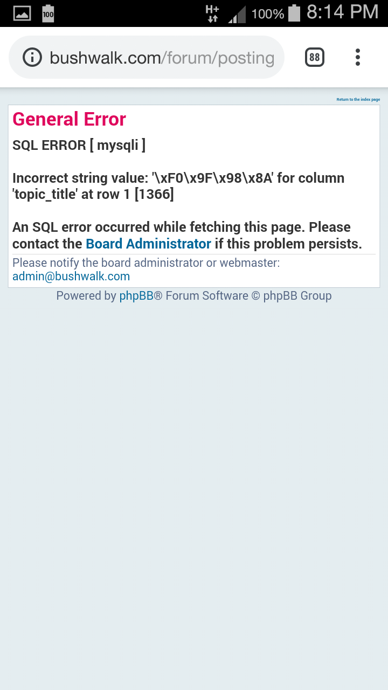Screen dimensions: 388x690
Task: Tap the status bar battery icon
Action: pyautogui.click(x=294, y=13)
